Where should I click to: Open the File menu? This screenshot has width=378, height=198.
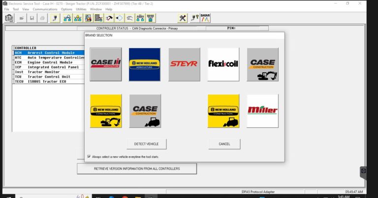7,9
